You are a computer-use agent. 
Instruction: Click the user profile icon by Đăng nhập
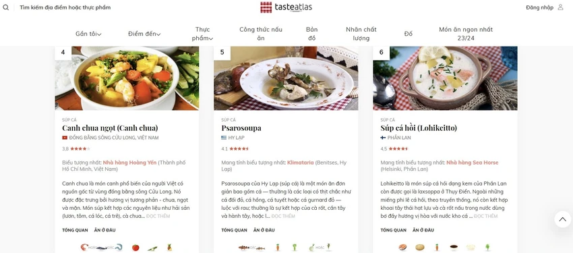coord(560,7)
